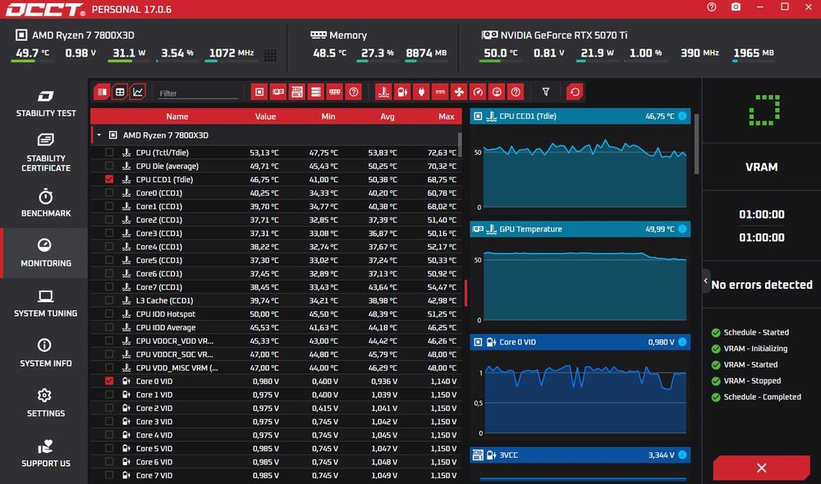This screenshot has height=484, width=821.
Task: Uncheck the Core 0 VID checkbox
Action: 109,381
